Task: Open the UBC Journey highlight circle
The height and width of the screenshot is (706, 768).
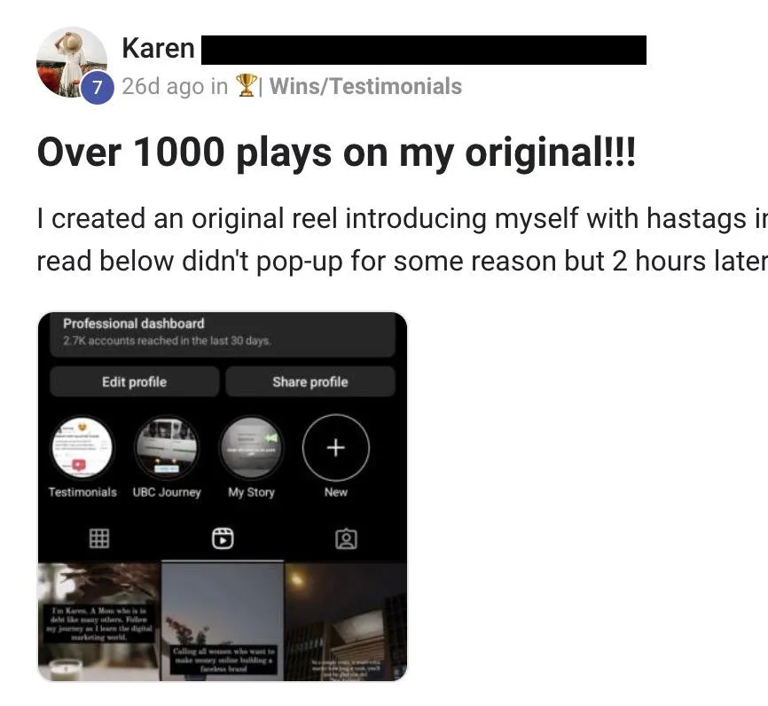Action: (167, 447)
